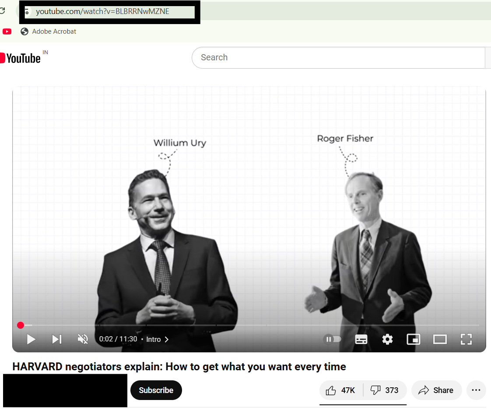Screen dimensions: 491x414
Task: Reload the browser page
Action: tap(3, 11)
